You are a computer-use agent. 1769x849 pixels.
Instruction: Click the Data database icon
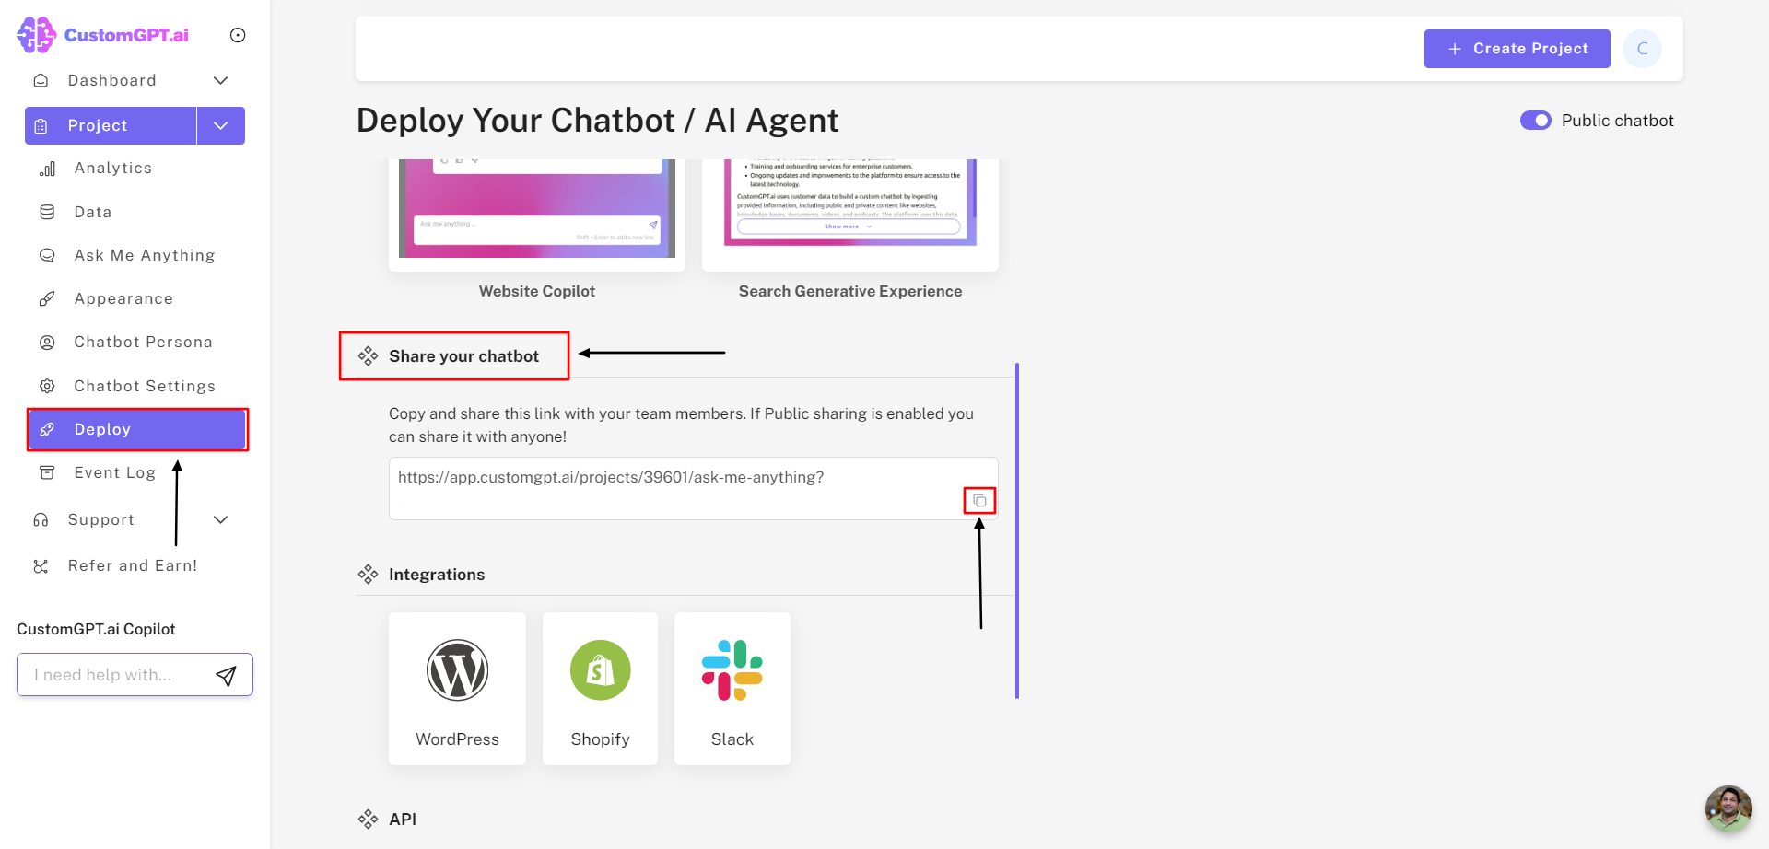(47, 212)
